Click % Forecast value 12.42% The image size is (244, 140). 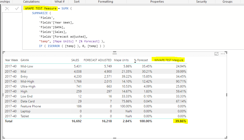pyautogui.click(x=147, y=81)
